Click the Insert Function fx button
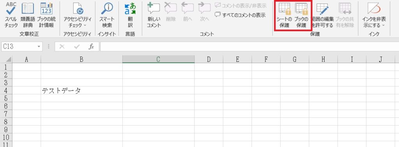Screen dimensions: 399x147 click(x=91, y=47)
